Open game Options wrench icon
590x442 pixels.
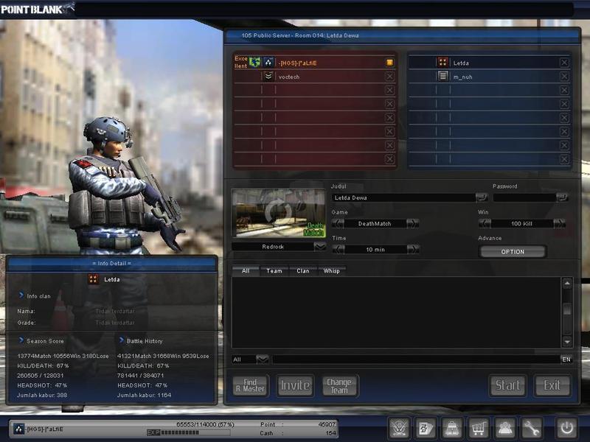(x=531, y=428)
